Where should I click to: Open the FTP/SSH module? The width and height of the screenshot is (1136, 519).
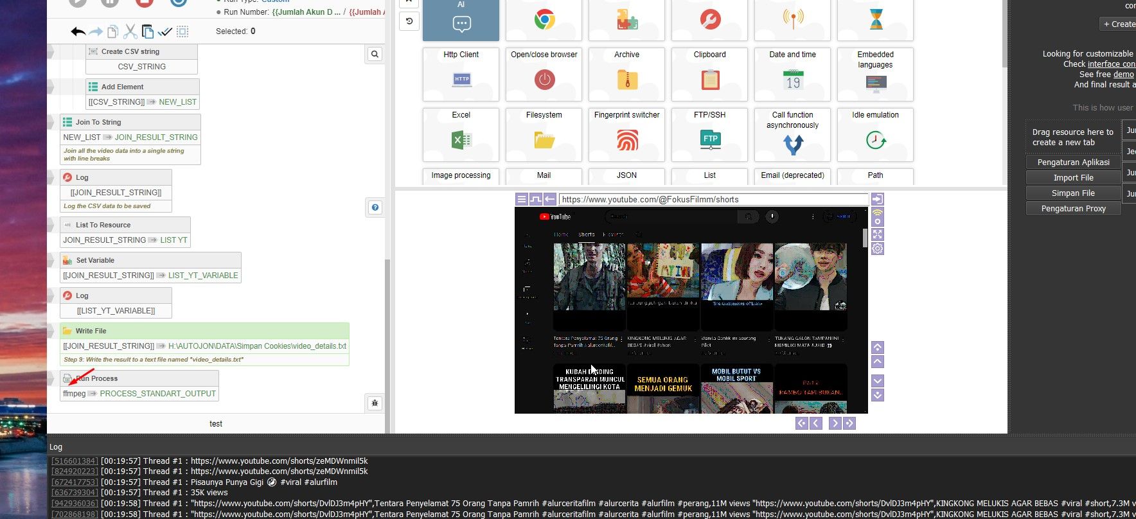pyautogui.click(x=709, y=134)
